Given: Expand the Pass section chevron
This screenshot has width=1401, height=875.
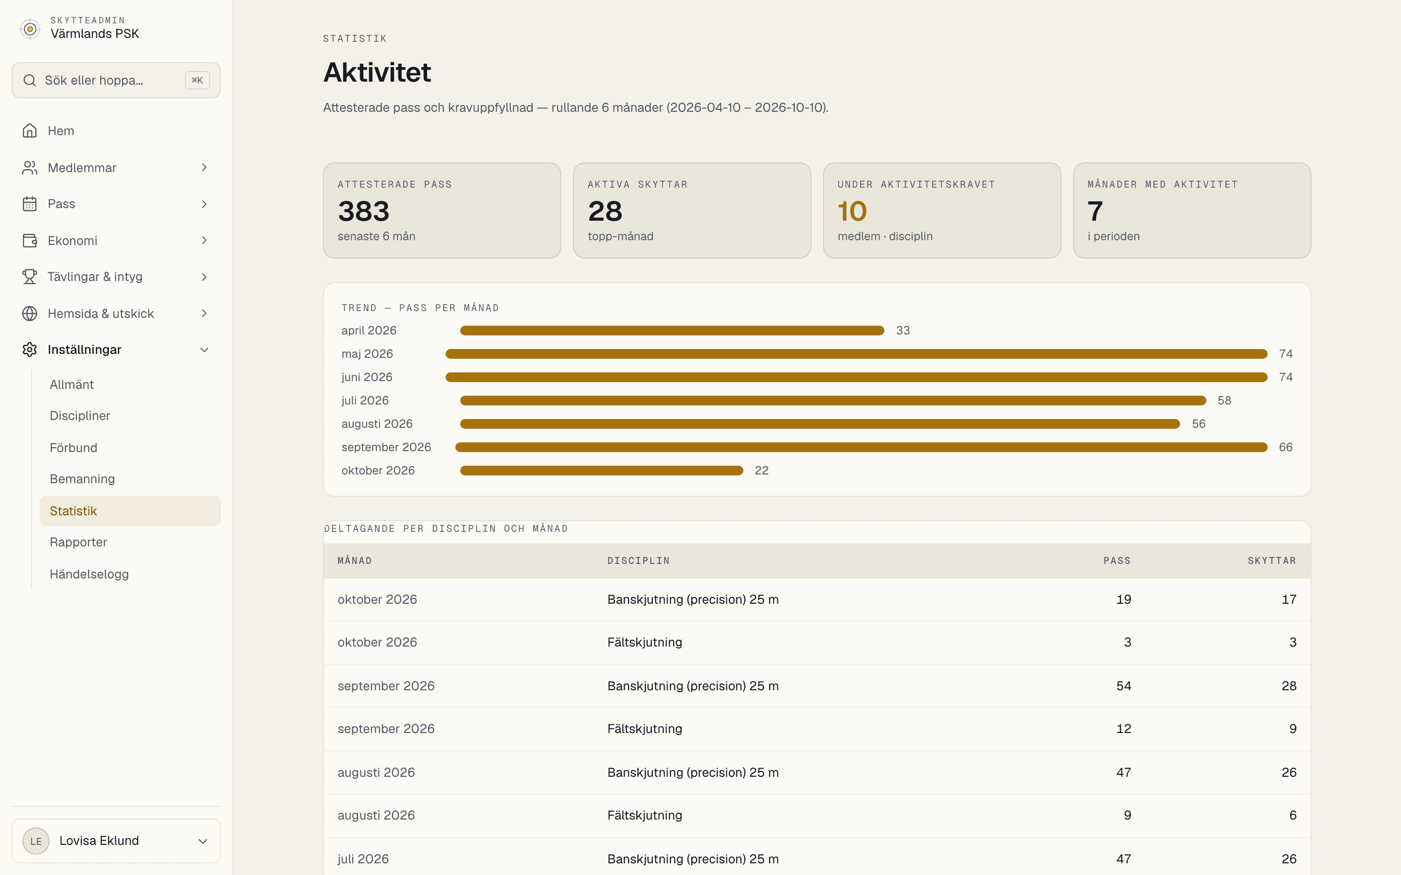Looking at the screenshot, I should (204, 204).
